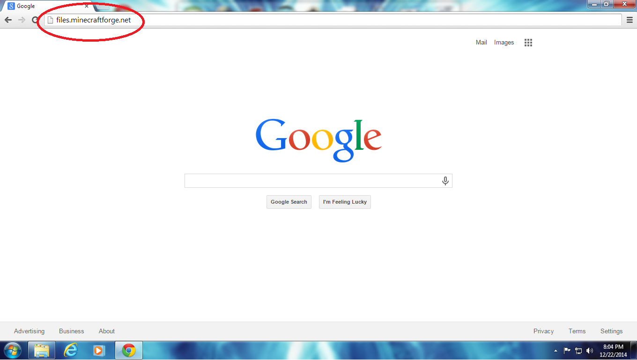Image resolution: width=637 pixels, height=360 pixels.
Task: Open the Google apps grid
Action: (528, 43)
